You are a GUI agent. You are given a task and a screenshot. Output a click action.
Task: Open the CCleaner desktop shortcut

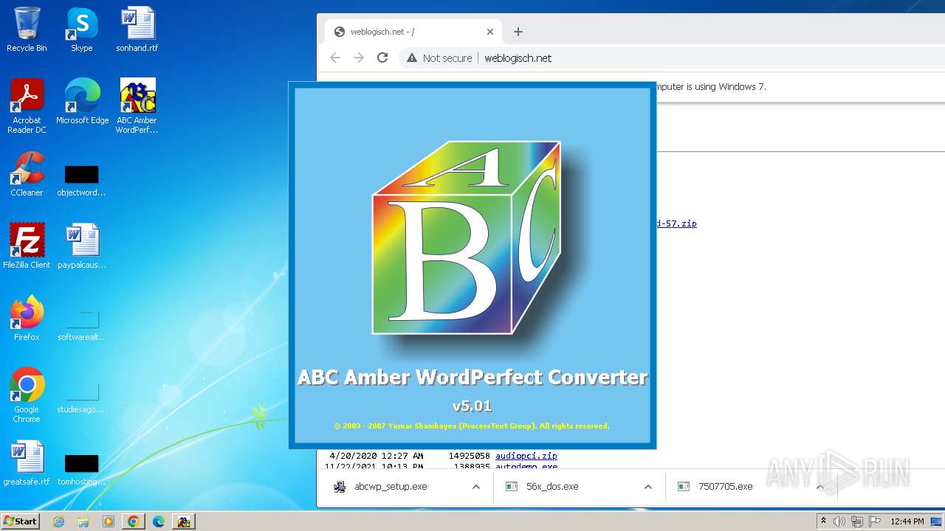click(27, 174)
